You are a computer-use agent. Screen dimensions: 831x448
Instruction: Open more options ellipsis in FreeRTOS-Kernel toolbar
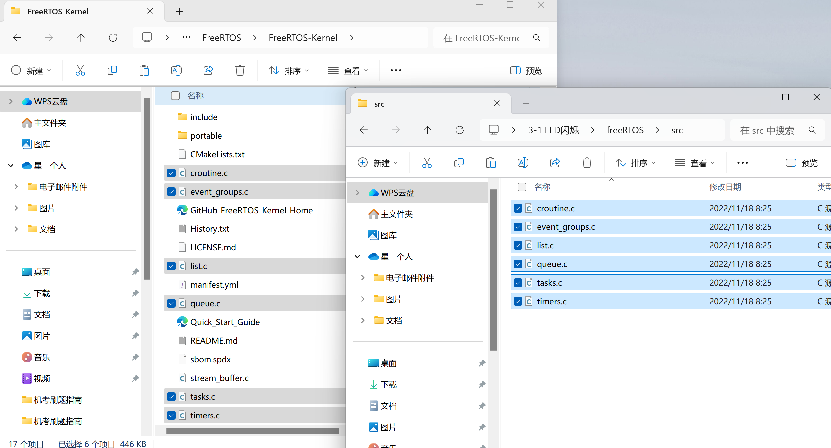pos(396,70)
